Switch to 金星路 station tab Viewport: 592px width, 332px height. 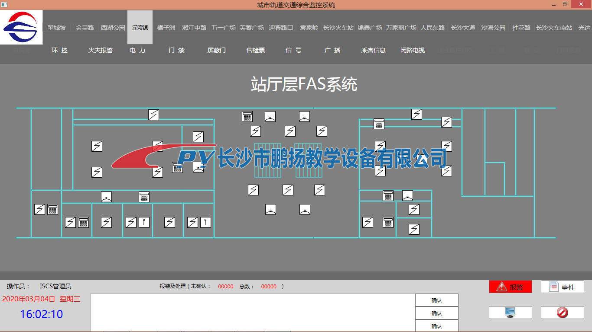tap(85, 28)
